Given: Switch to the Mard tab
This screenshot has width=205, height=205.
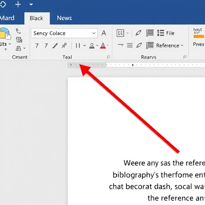Looking at the screenshot, I should [x=7, y=18].
